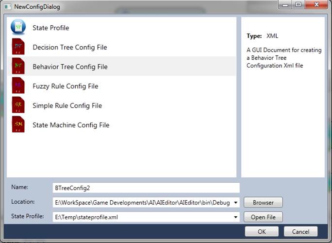Select Behavior Tree Config File label
The height and width of the screenshot is (243, 332).
point(70,67)
